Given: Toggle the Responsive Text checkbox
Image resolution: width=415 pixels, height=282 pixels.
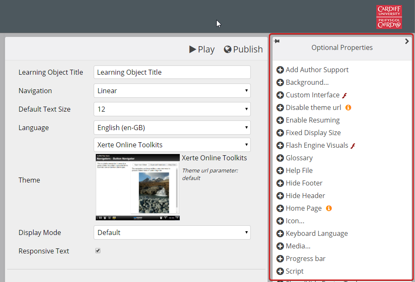Looking at the screenshot, I should click(x=98, y=251).
